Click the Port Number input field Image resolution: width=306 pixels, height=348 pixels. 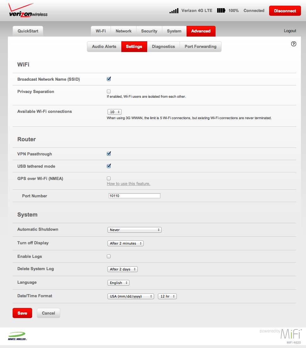(134, 196)
